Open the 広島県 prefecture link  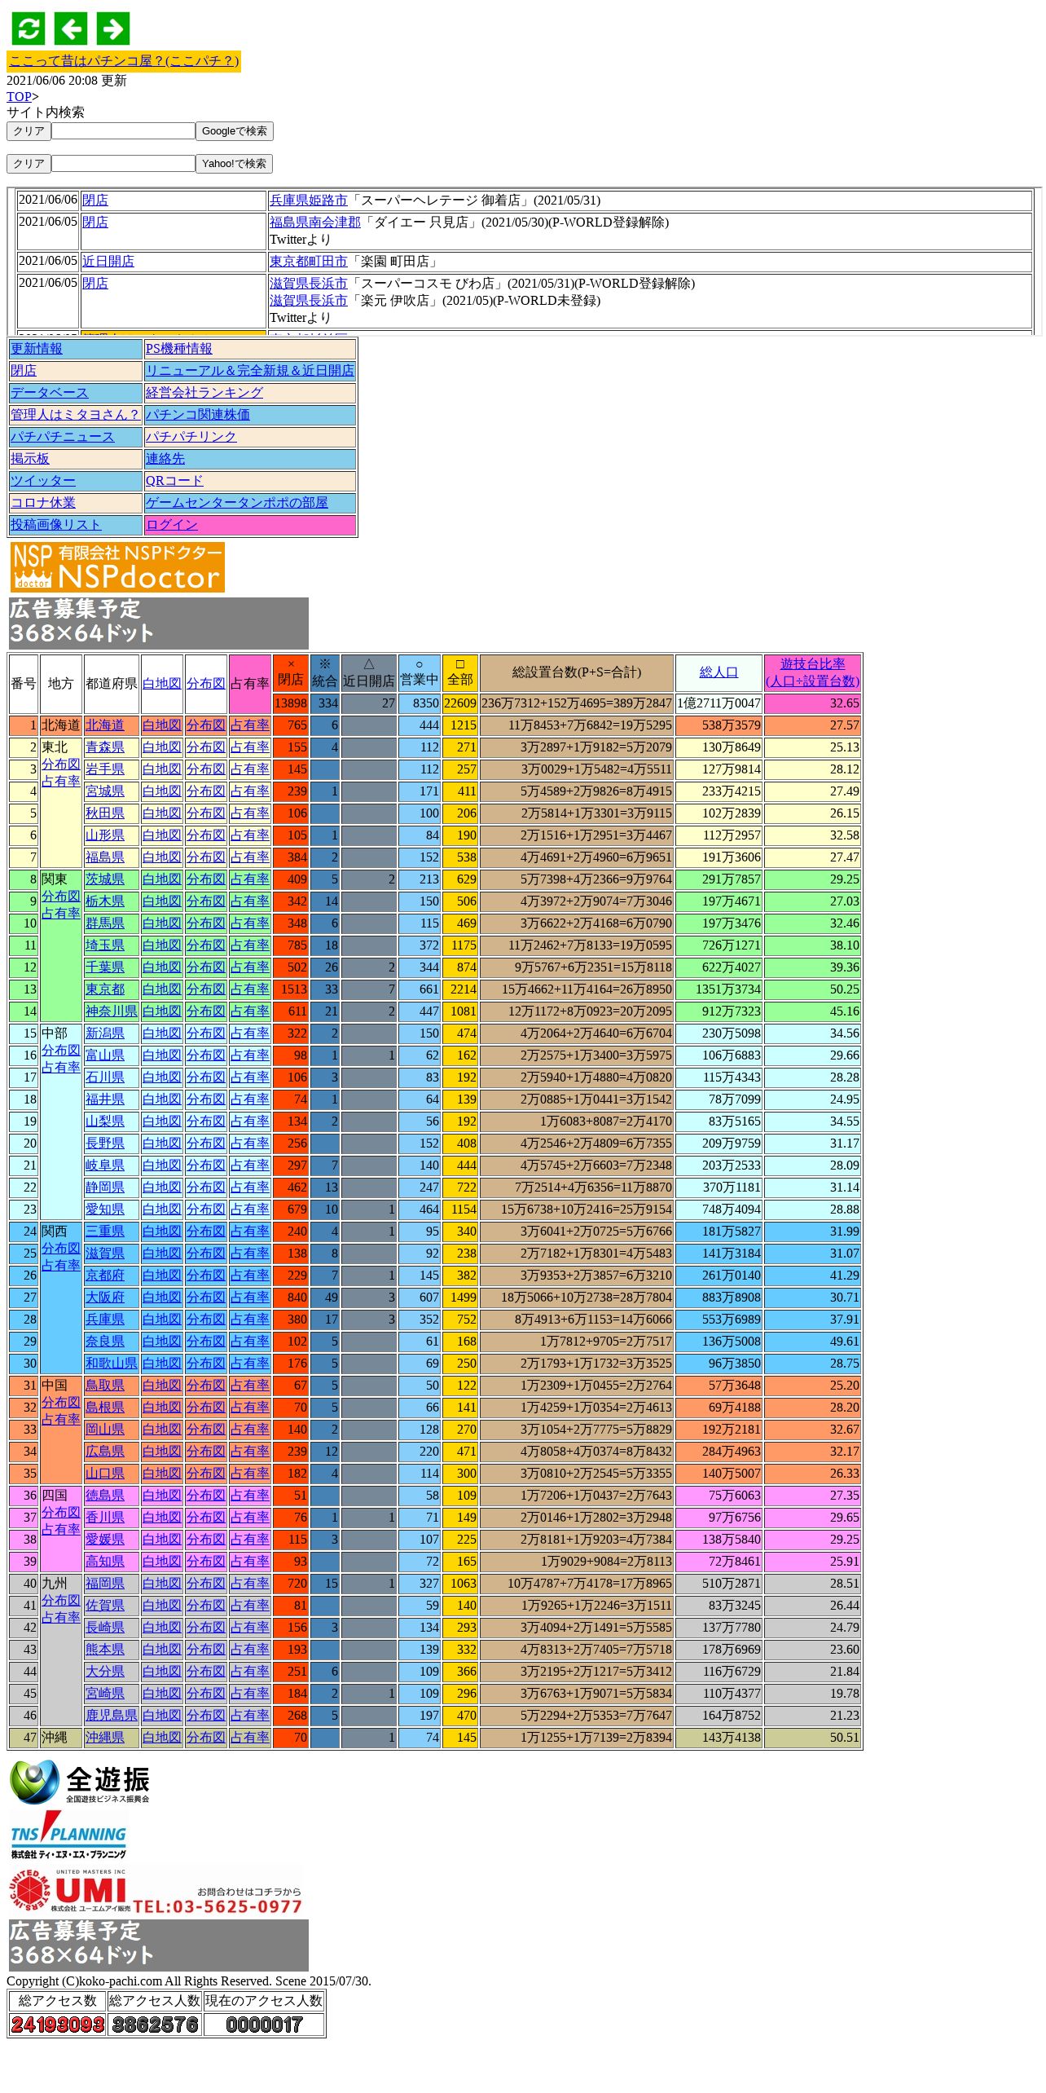[105, 1452]
